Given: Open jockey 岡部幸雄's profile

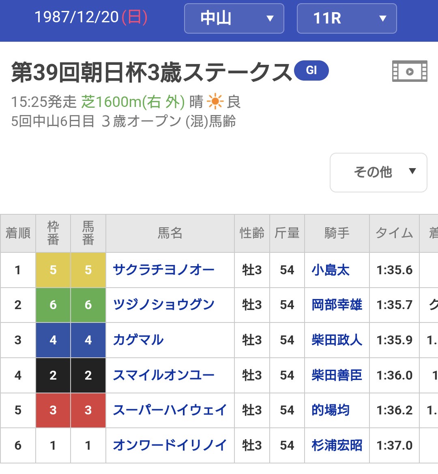Looking at the screenshot, I should coord(337,305).
